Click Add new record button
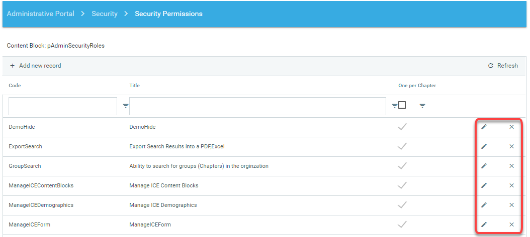 pyautogui.click(x=35, y=66)
